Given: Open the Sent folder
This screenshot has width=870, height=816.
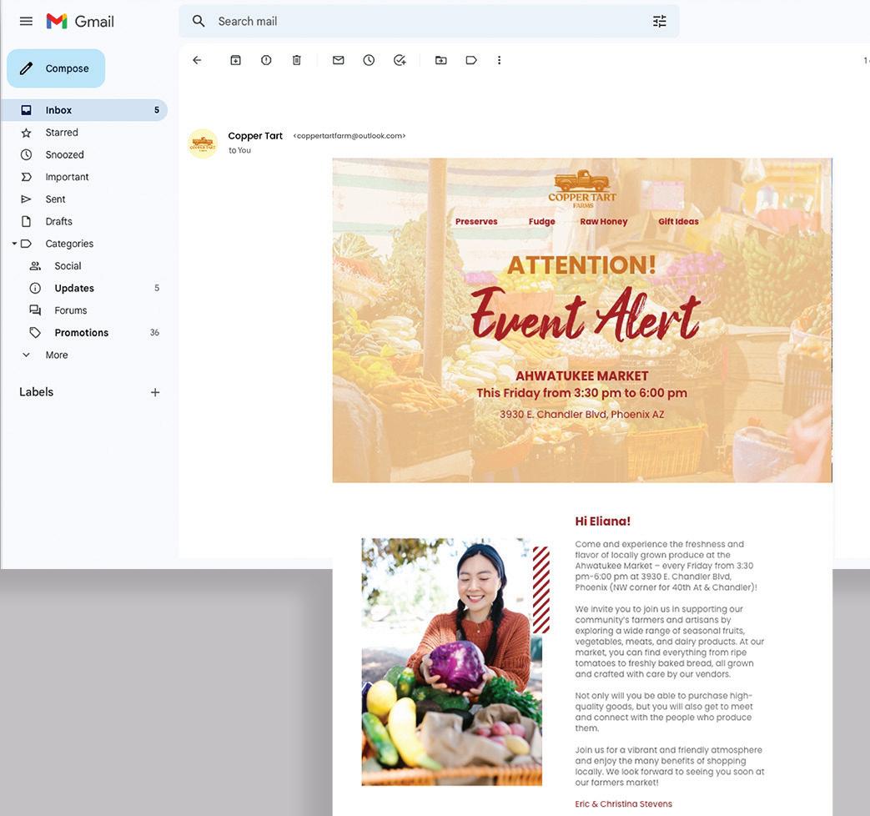Looking at the screenshot, I should point(83,199).
